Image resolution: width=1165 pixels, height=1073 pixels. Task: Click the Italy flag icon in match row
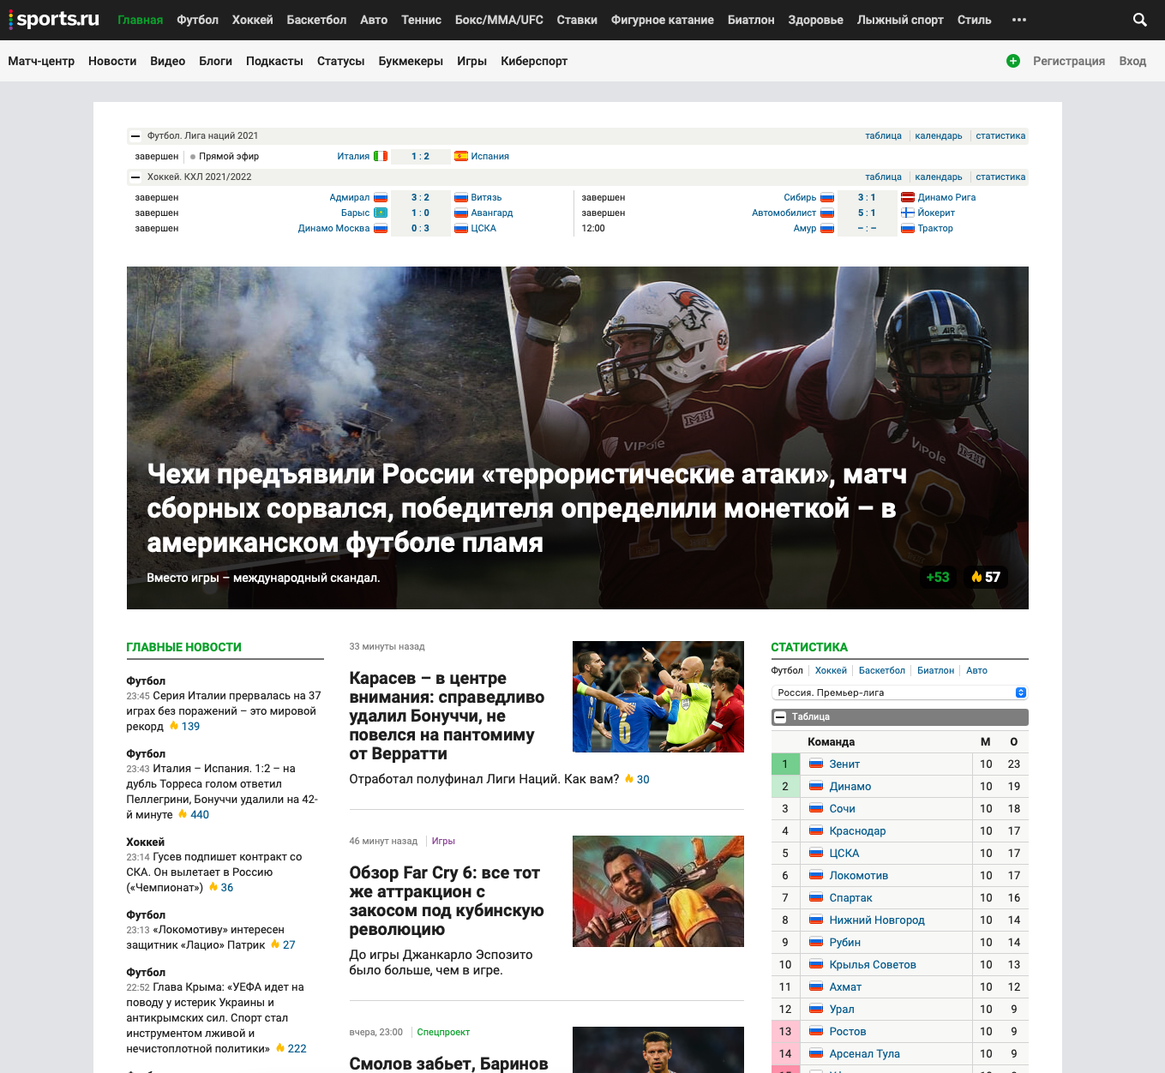pyautogui.click(x=381, y=156)
